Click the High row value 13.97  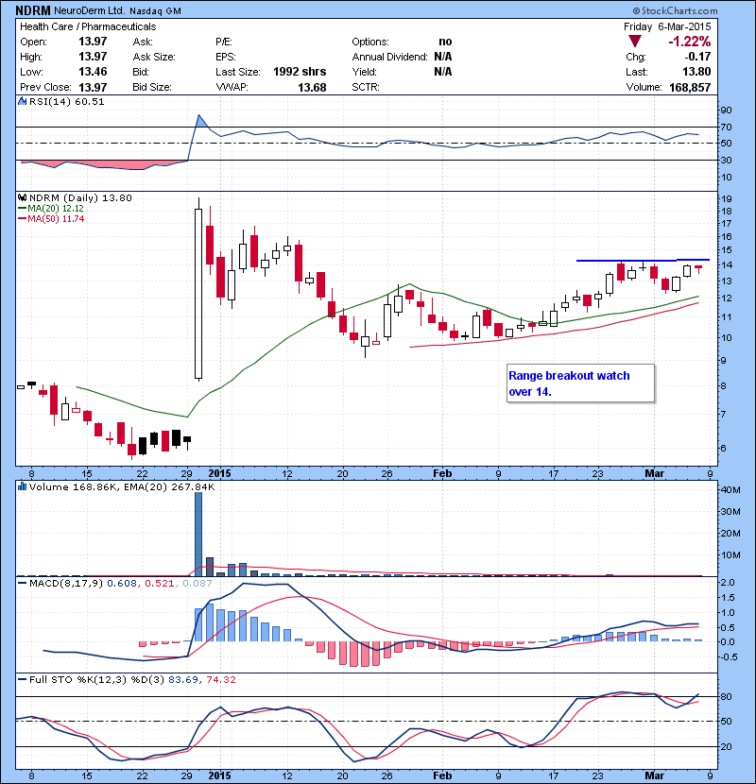point(93,57)
